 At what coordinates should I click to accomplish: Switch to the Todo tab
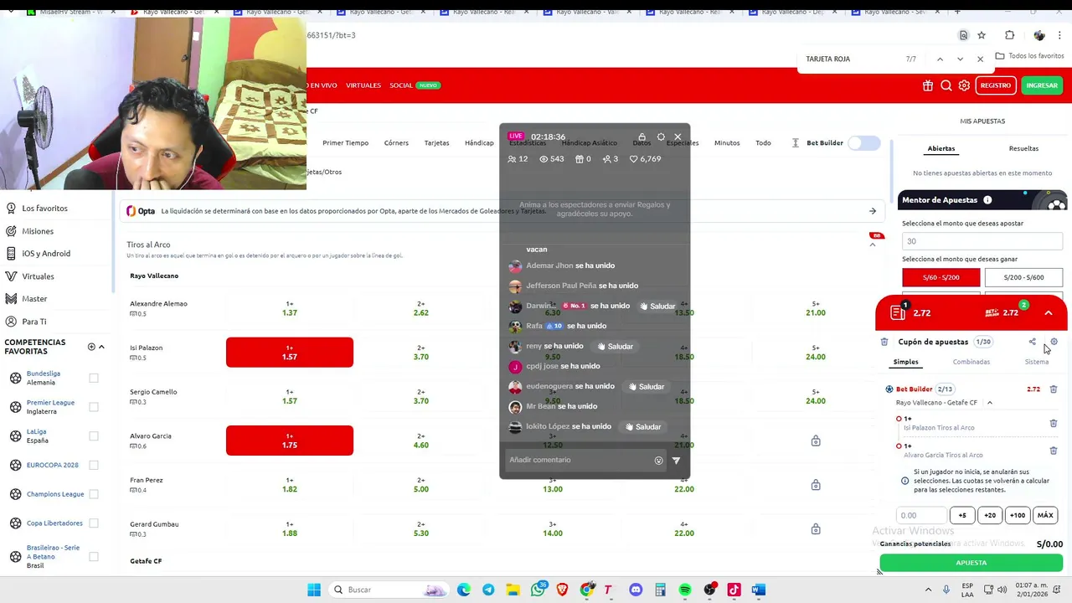763,143
